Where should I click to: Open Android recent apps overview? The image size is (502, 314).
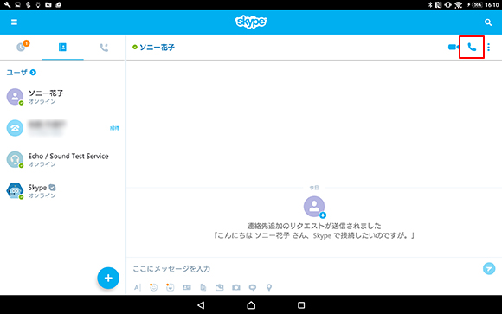(x=301, y=305)
